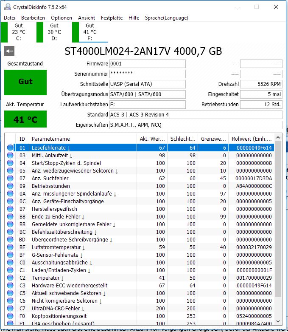Click status orb of UltraDMA-CRC-Fehler row

coord(10,308)
